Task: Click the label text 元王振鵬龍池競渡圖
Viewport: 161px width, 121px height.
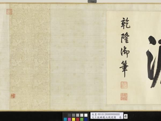Action: pyautogui.click(x=104, y=117)
